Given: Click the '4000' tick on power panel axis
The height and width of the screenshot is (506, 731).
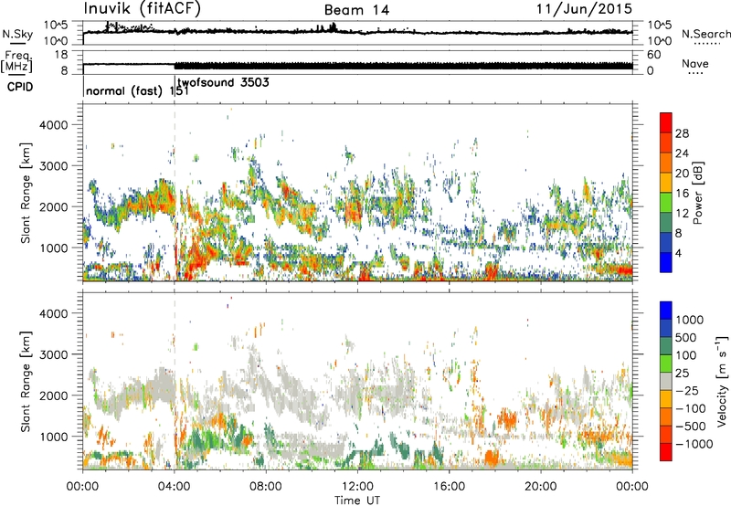Looking at the screenshot, I should (54, 125).
